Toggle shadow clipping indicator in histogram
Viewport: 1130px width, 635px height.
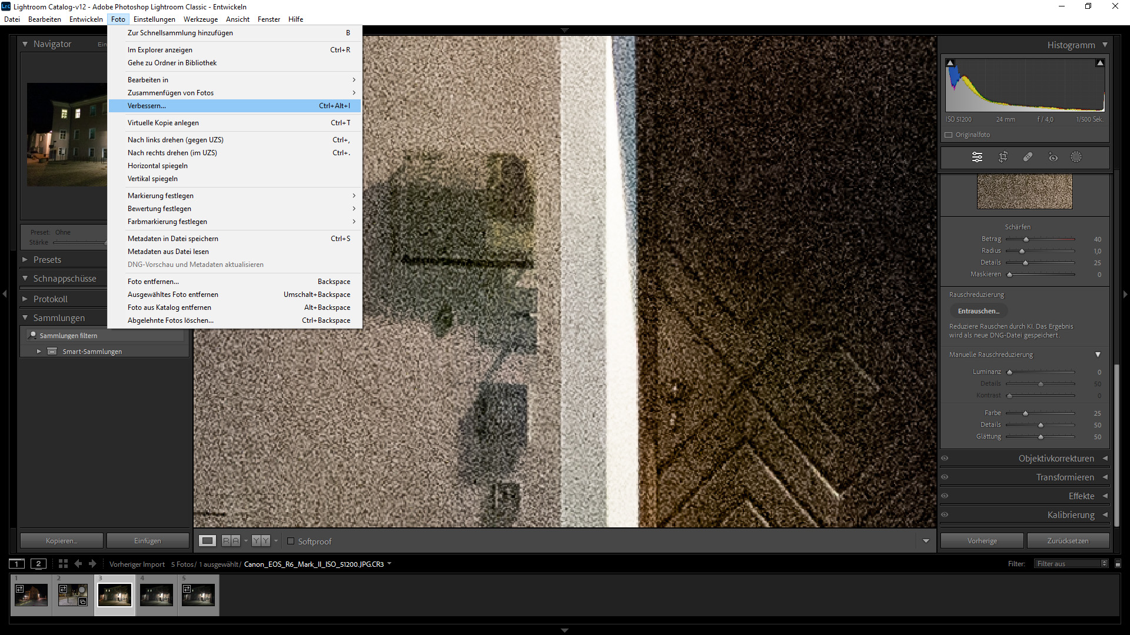pyautogui.click(x=950, y=63)
